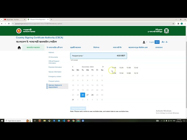Open the Spouse Information section

click(55, 72)
